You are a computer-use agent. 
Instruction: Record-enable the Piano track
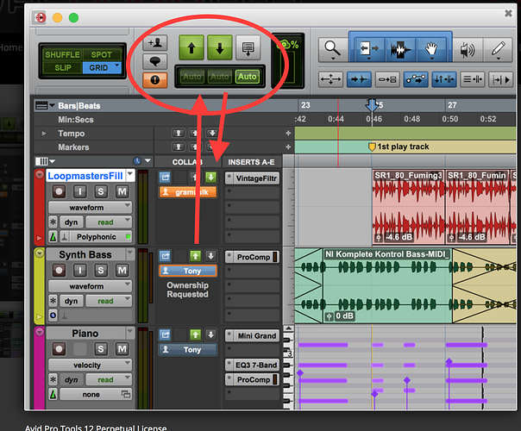(x=60, y=348)
